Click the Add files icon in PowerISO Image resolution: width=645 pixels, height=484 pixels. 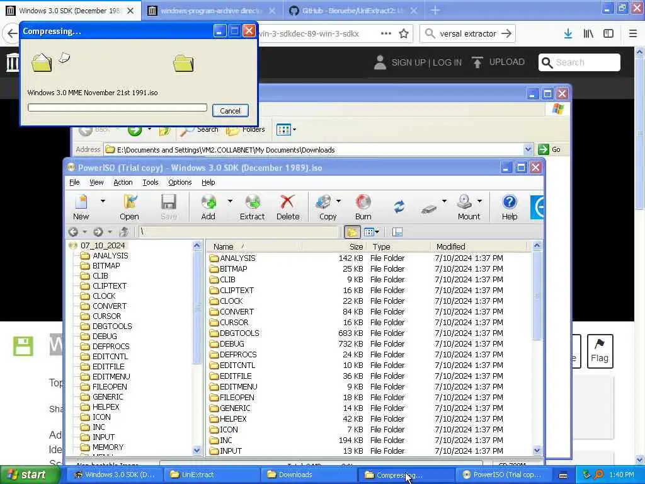(208, 207)
